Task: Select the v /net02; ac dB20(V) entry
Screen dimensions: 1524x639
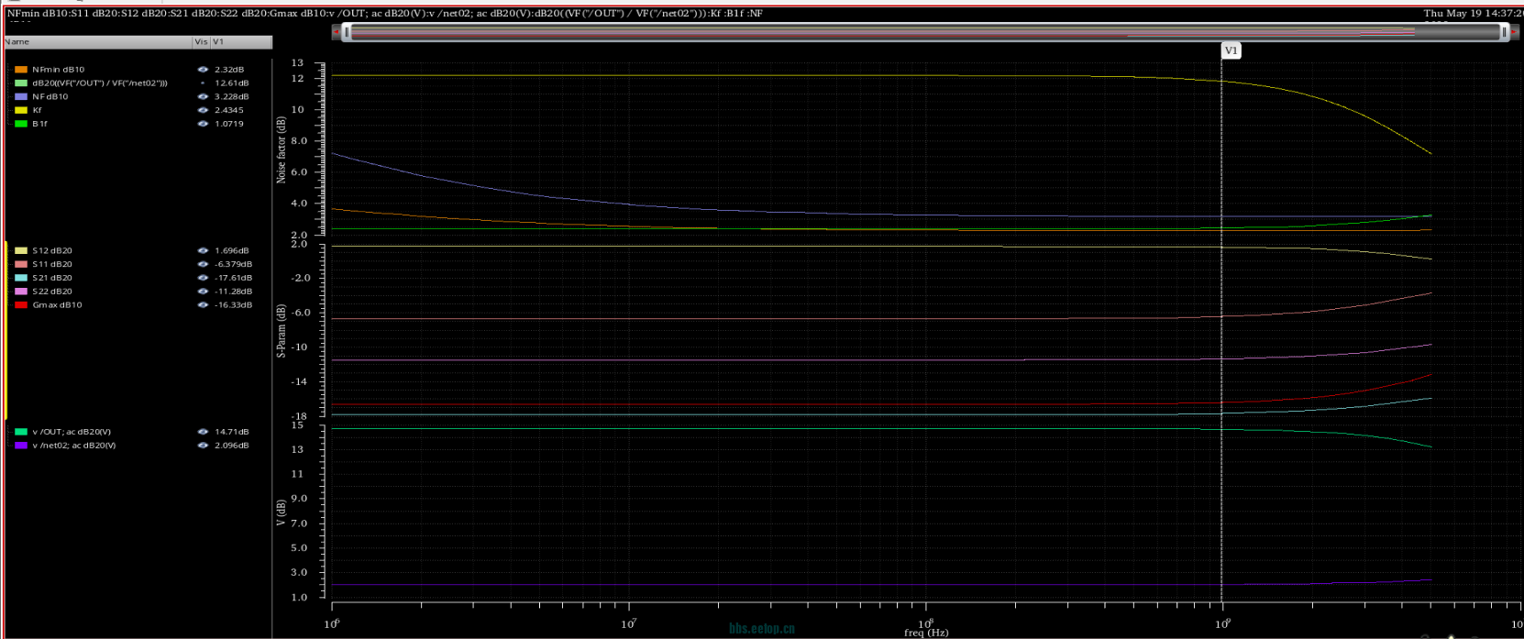Action: tap(74, 446)
